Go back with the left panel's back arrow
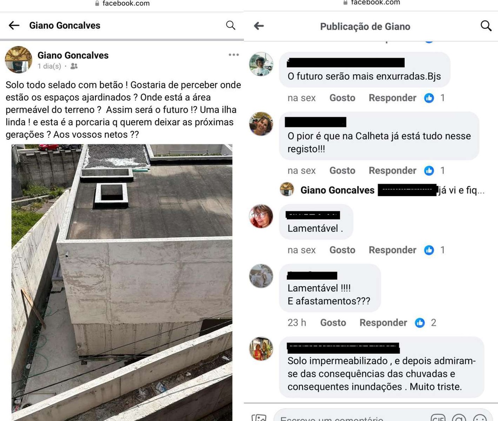Image resolution: width=498 pixels, height=421 pixels. tap(14, 26)
